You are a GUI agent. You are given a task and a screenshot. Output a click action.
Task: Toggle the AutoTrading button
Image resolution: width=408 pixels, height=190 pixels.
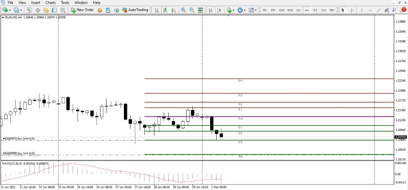click(x=135, y=10)
